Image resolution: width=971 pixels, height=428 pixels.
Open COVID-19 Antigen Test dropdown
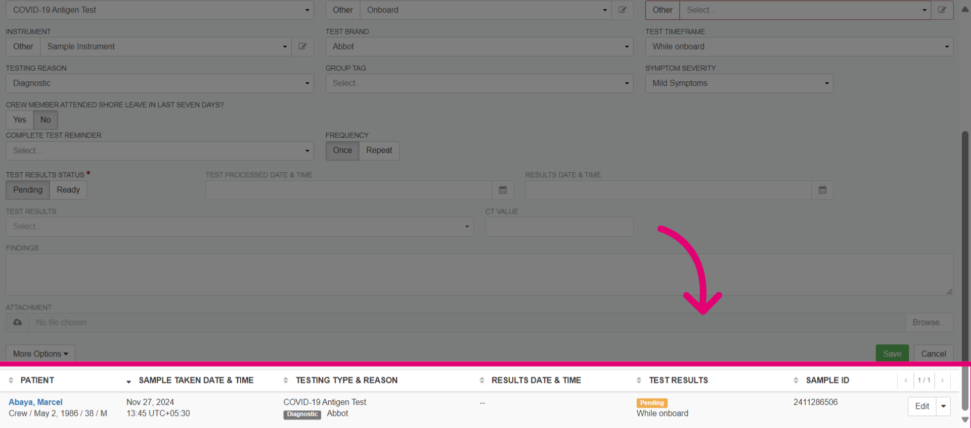coord(160,10)
